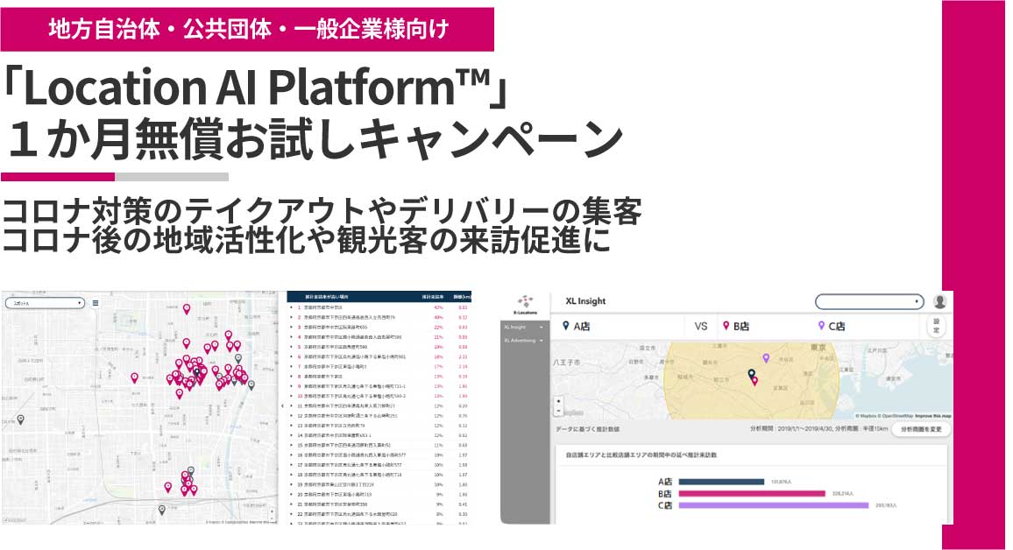Click the user profile avatar icon
Screen dimensions: 1013x550
(939, 301)
